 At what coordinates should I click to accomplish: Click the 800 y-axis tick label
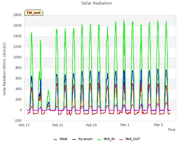(x=18, y=68)
